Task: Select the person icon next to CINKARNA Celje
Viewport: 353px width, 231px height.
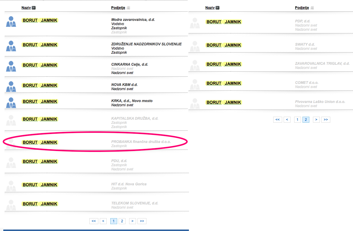Action: [11, 67]
